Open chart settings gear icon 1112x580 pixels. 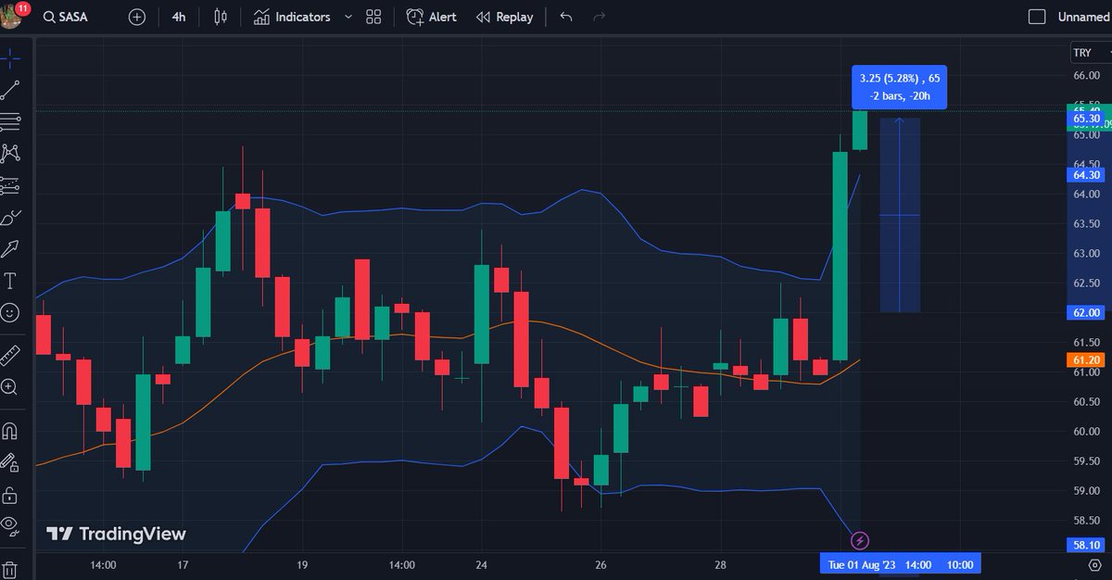pyautogui.click(x=1094, y=564)
